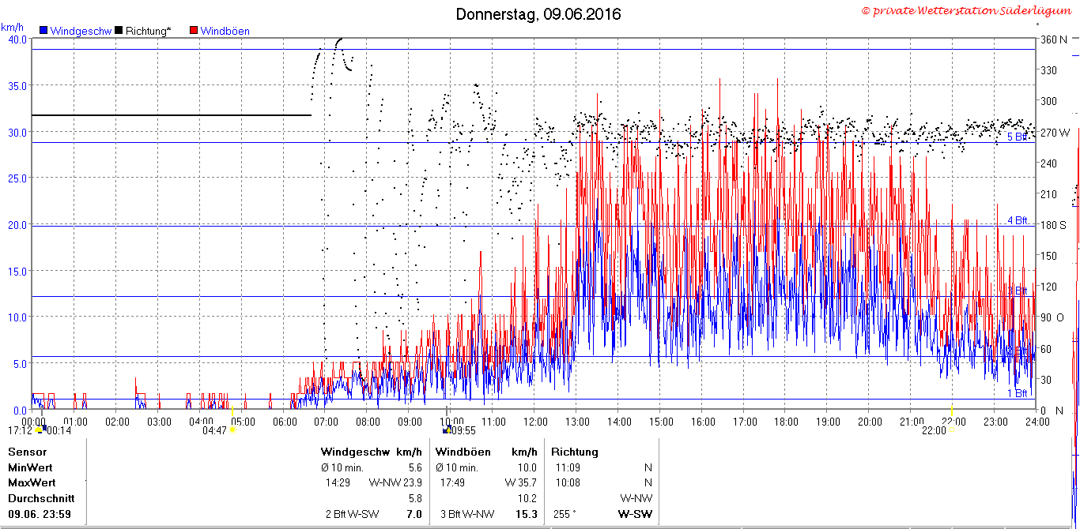Click the chart title Donnerstag, 09.06.2016

tap(538, 14)
